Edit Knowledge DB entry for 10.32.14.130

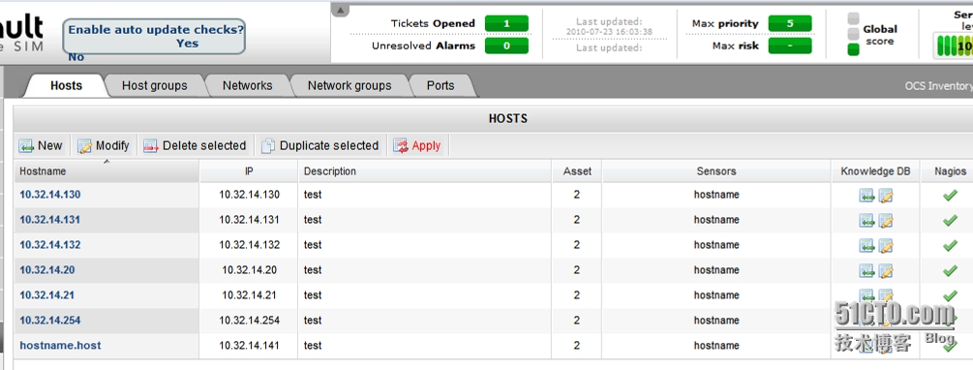(886, 197)
